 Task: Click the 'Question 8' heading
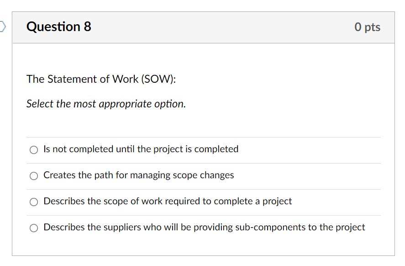[58, 27]
